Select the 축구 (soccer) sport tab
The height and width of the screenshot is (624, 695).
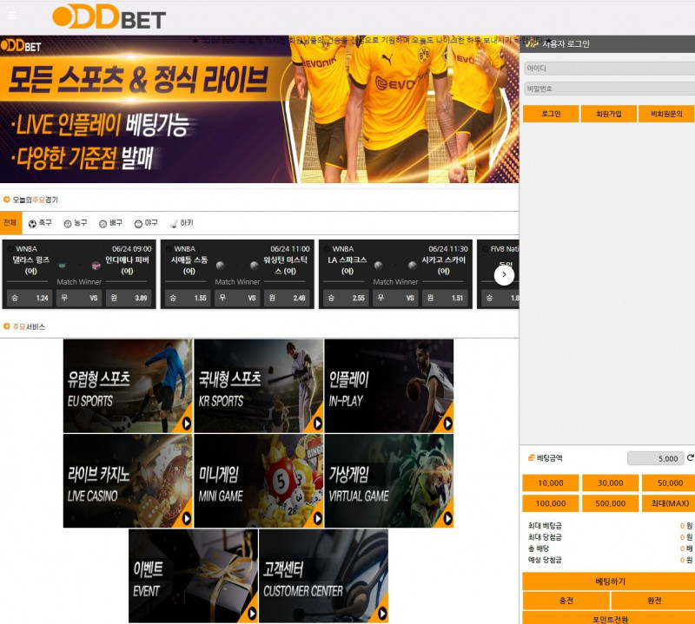click(x=40, y=223)
